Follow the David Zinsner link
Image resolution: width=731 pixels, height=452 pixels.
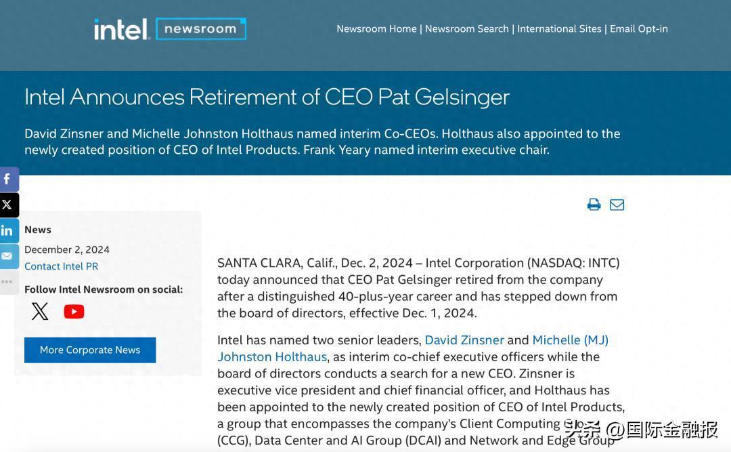tap(464, 340)
